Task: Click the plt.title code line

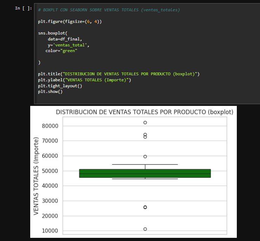Action: (x=119, y=74)
